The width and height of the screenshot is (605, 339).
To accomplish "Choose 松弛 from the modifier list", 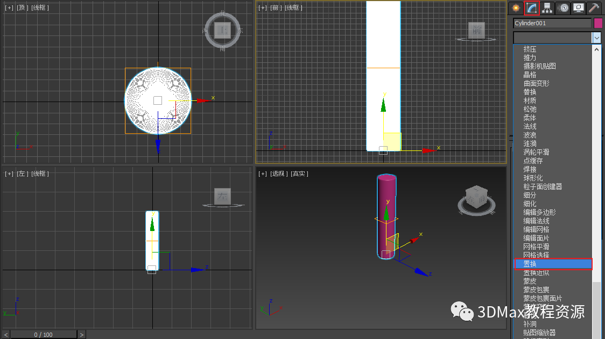I will (x=530, y=109).
